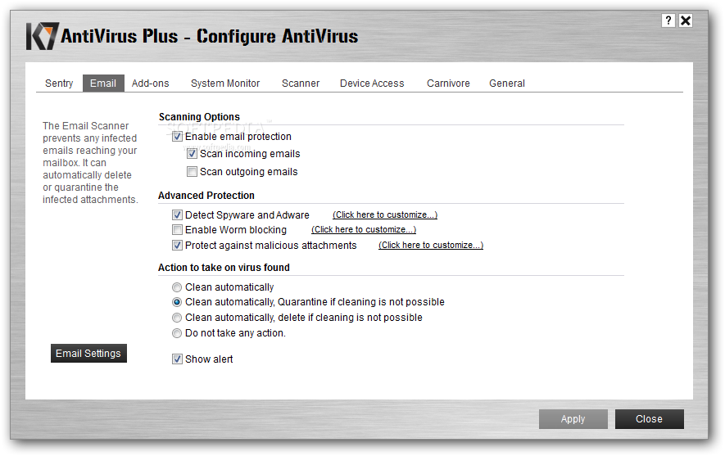Open the System Monitor tab
Viewport: 725px width, 456px height.
click(225, 84)
